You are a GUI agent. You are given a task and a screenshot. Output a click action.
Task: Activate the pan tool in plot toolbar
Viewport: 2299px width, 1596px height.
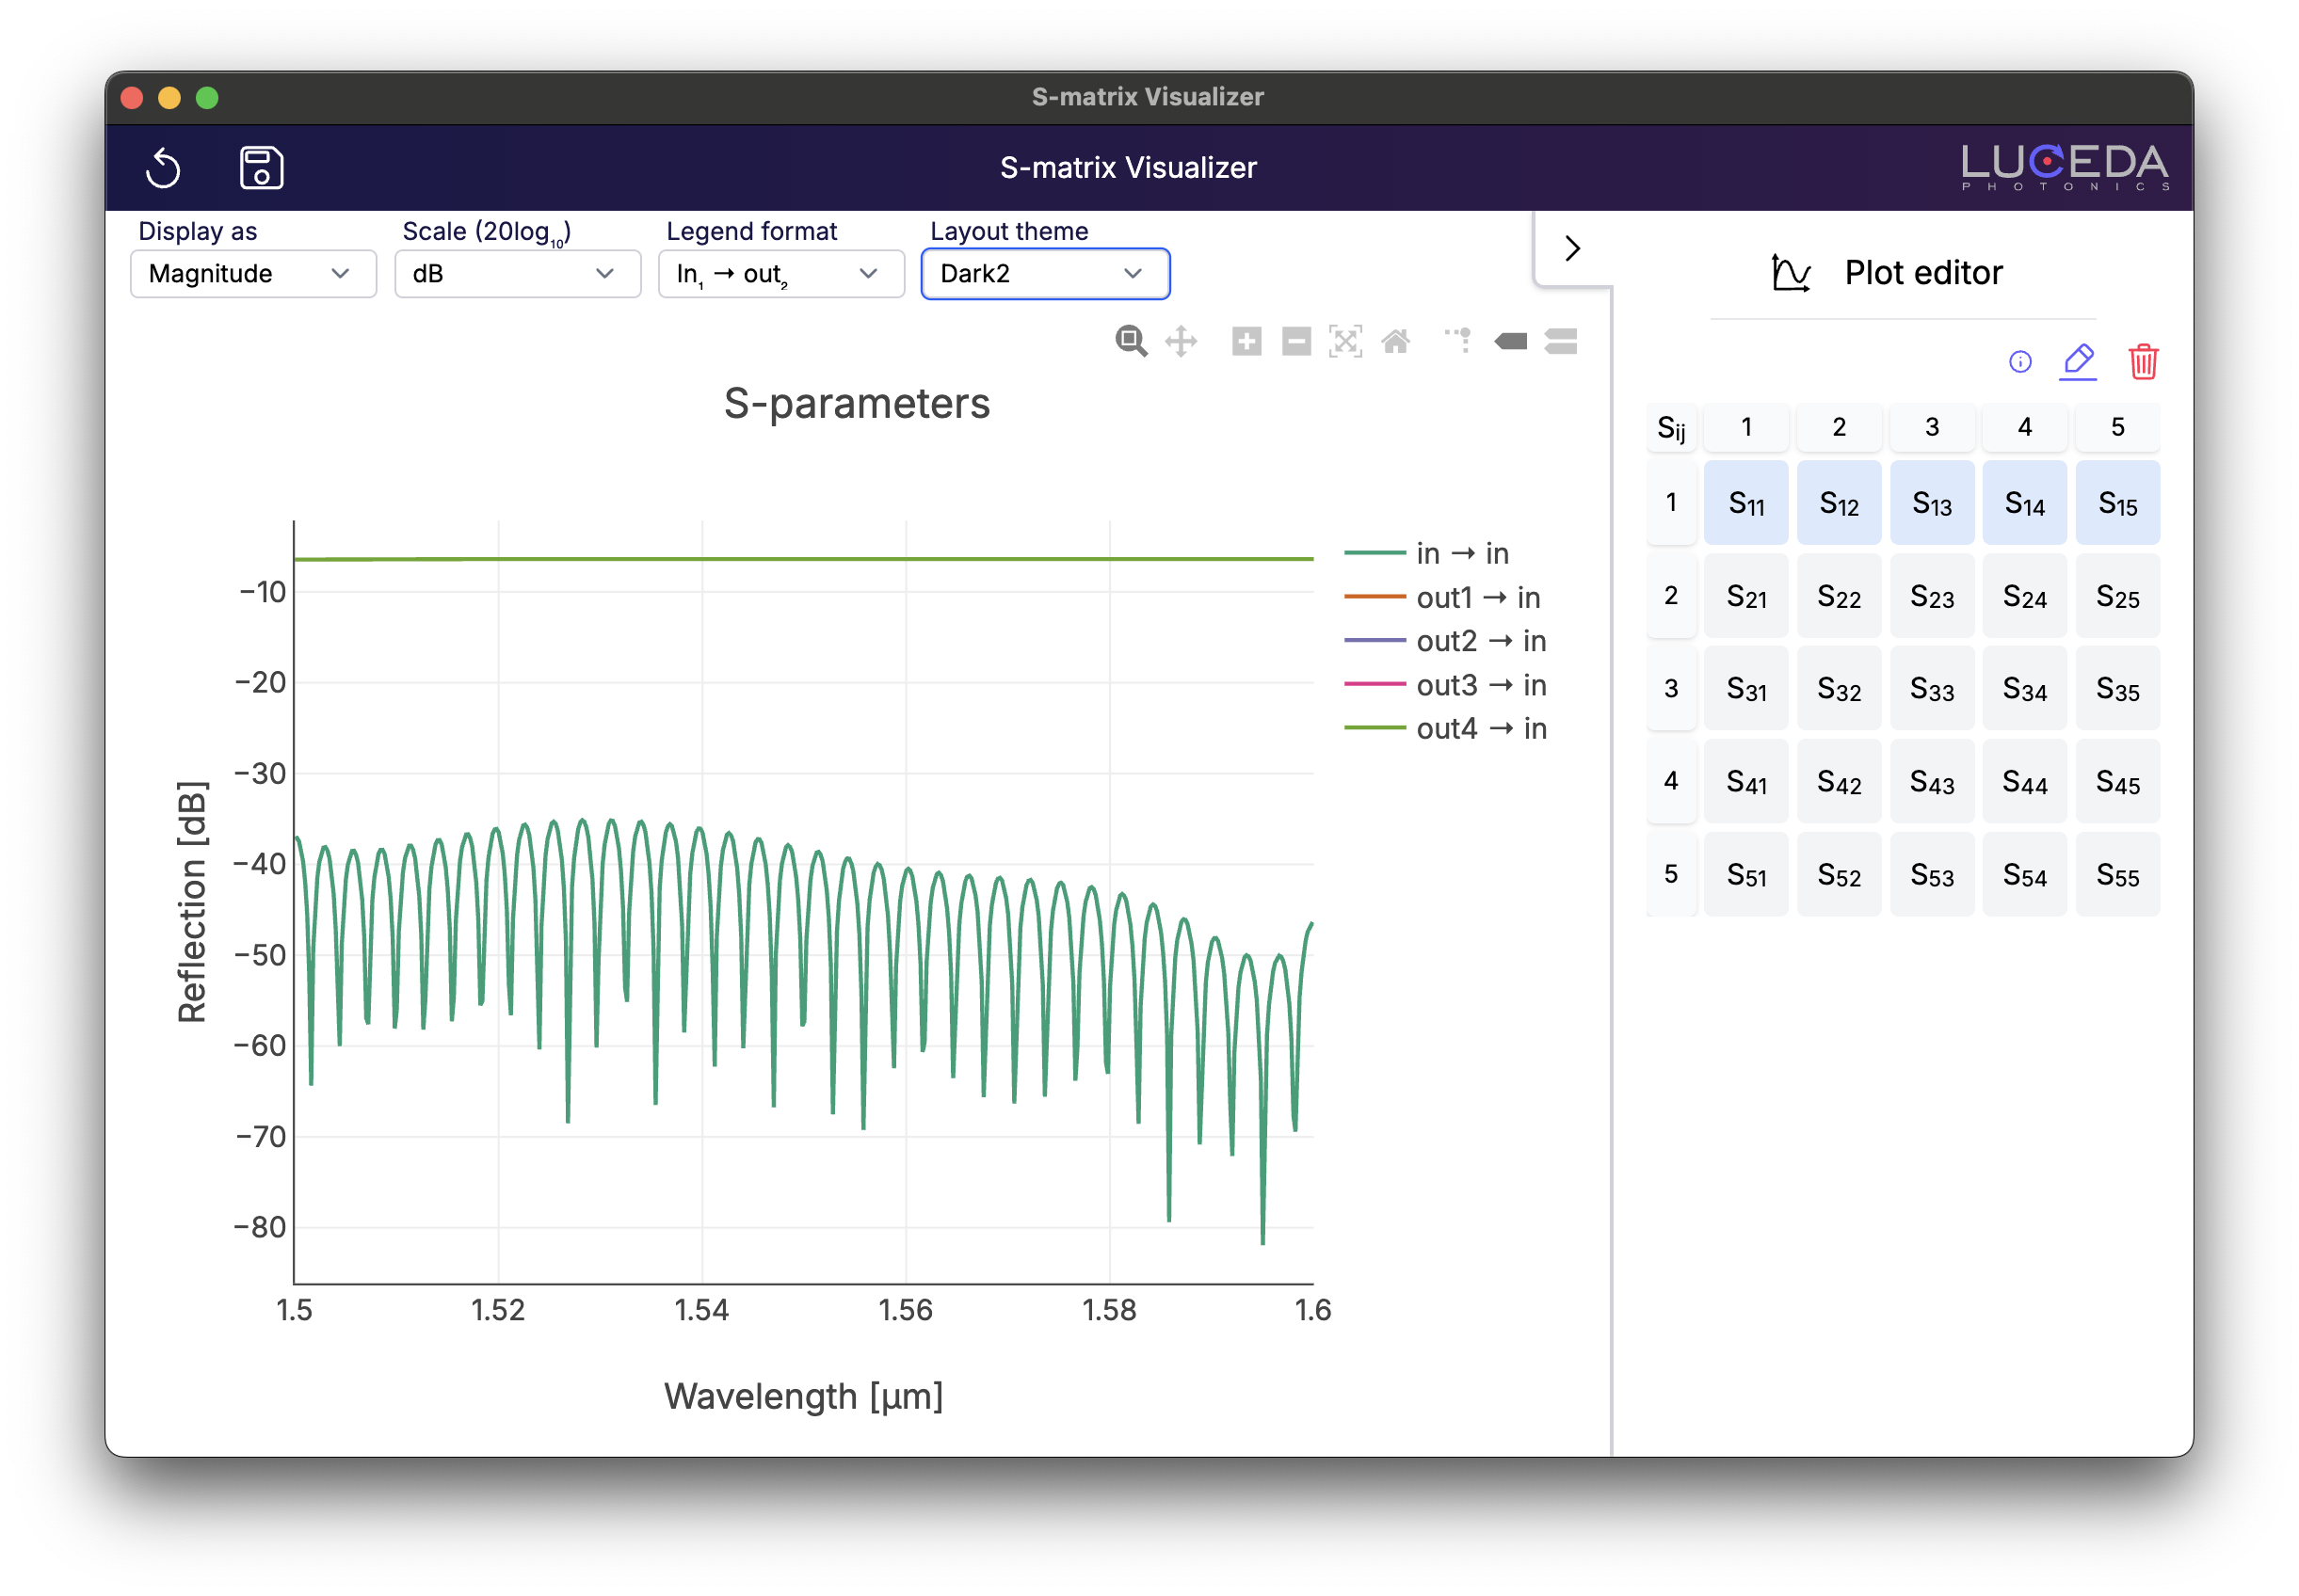click(1181, 341)
